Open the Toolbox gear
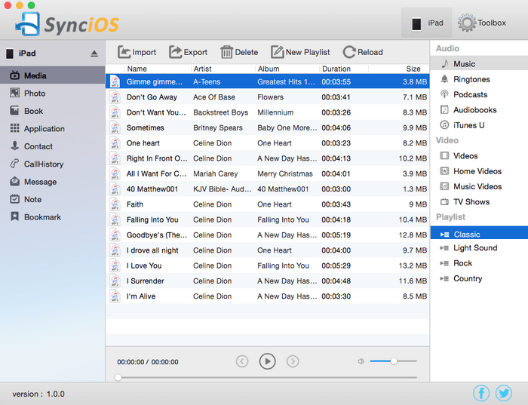Screen dimensions: 528x405 point(467,23)
